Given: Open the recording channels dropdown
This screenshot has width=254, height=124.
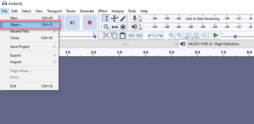Looking at the screenshot, I should (x=153, y=44).
